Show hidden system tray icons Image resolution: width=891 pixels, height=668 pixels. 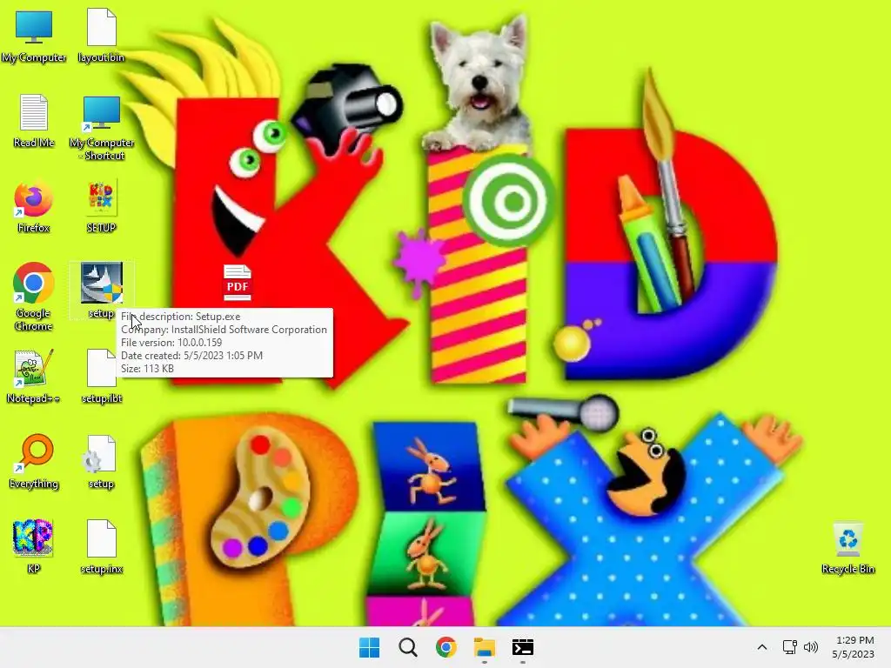762,647
